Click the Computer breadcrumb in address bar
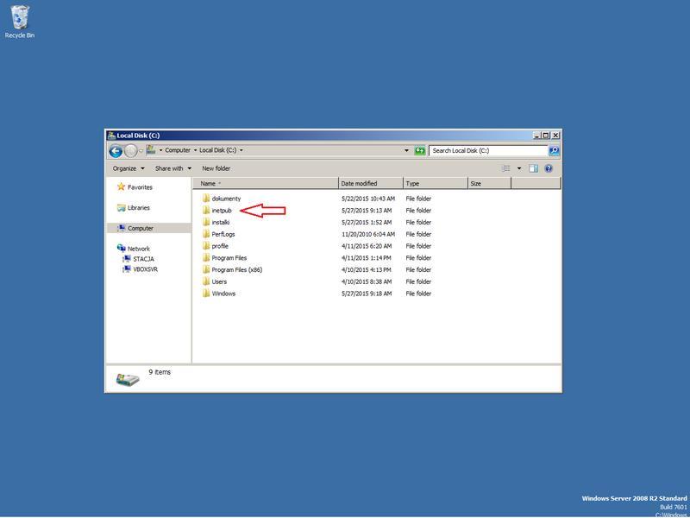Image resolution: width=690 pixels, height=518 pixels. coord(178,150)
